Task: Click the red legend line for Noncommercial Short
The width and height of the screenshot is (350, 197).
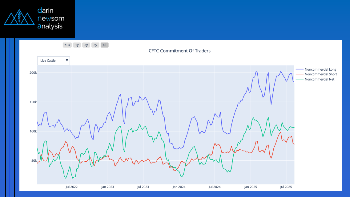Action: pos(299,74)
